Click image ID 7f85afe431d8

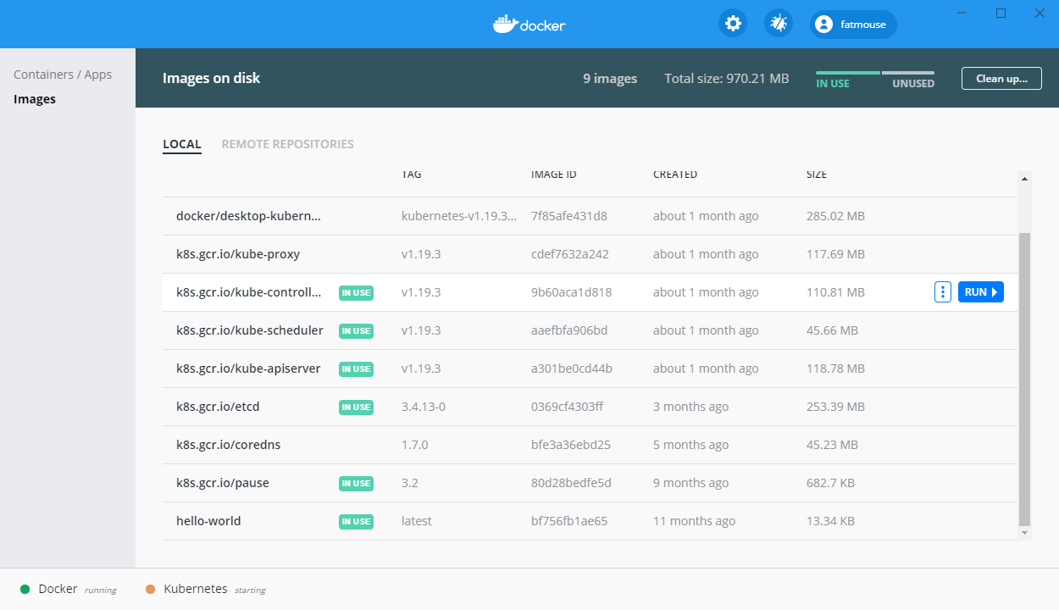[x=569, y=216]
